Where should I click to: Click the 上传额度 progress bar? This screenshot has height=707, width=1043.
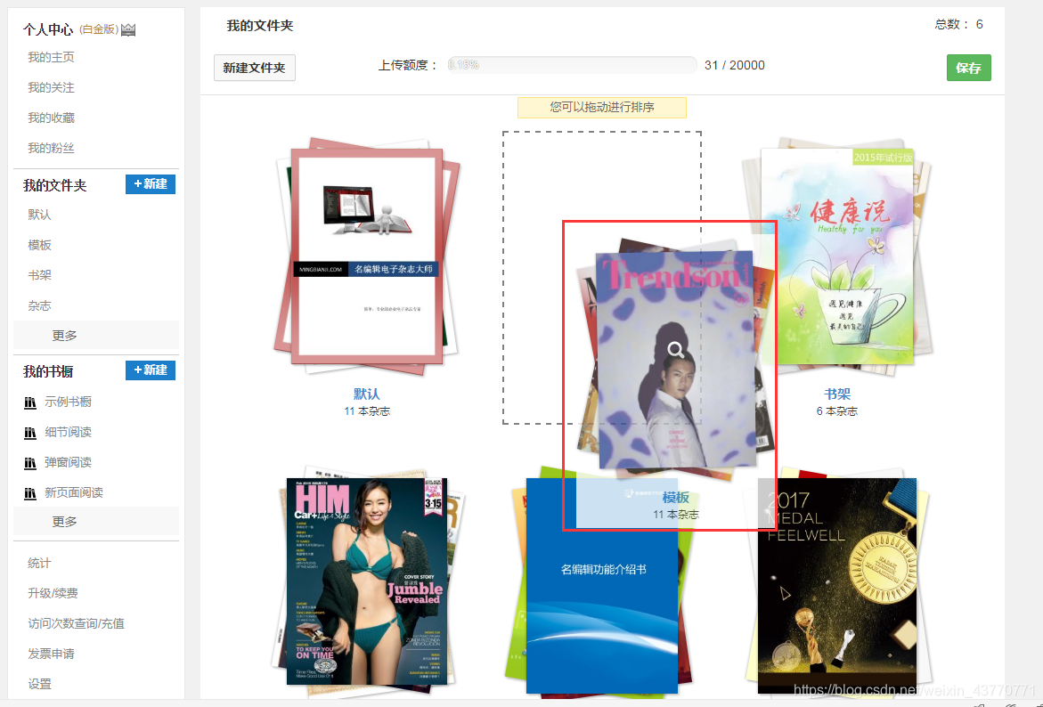tap(572, 65)
